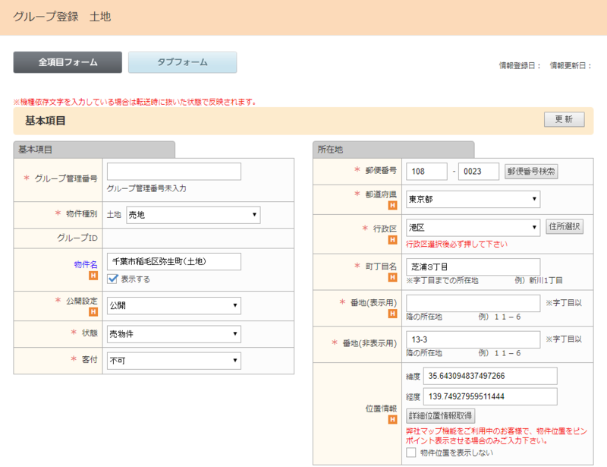Switch to the 全項目フォーム tab
The width and height of the screenshot is (607, 467).
tap(68, 62)
